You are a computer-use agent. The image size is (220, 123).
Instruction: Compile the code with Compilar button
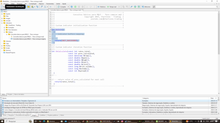click(x=62, y=7)
